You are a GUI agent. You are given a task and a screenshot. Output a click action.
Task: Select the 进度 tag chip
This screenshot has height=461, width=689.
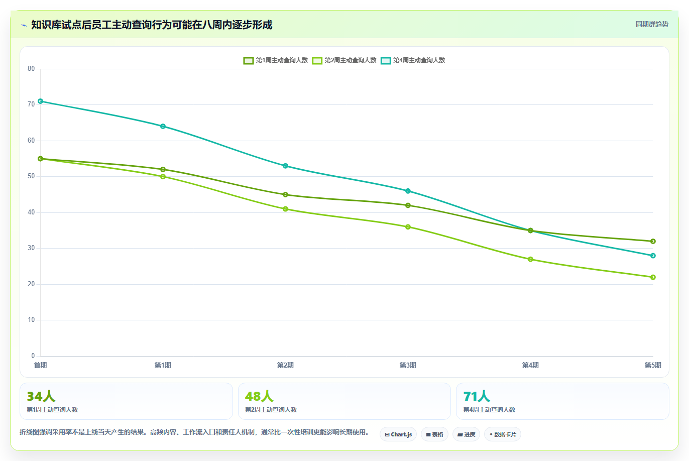click(x=466, y=434)
